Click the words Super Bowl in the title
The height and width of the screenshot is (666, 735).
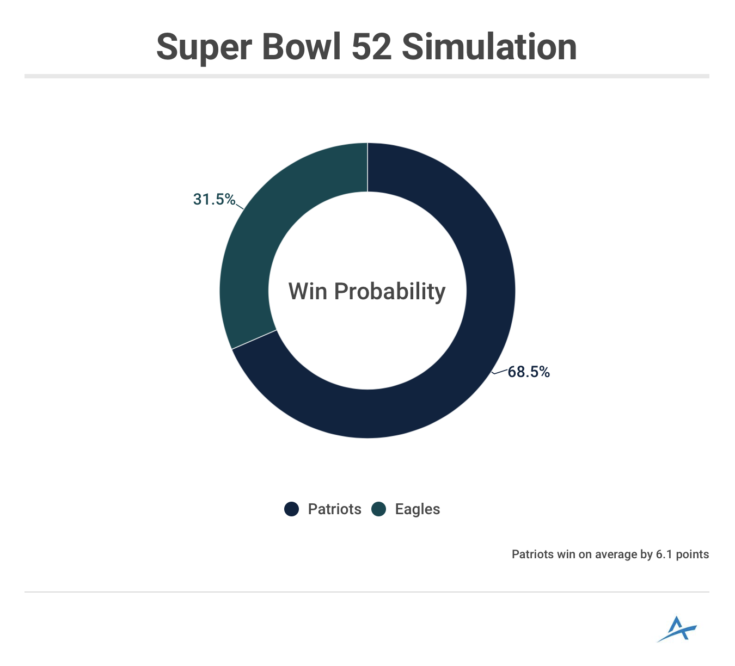click(249, 47)
